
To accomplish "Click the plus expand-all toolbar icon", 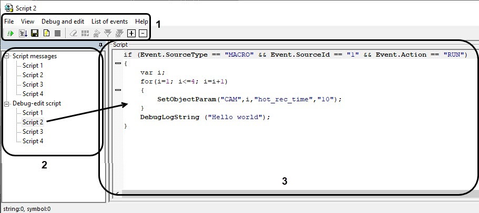I will coord(131,33).
